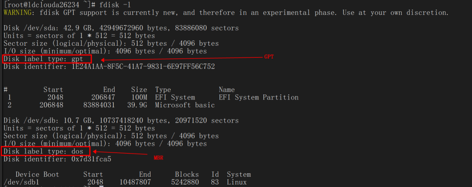Click the sda disk identifier GUID
This screenshot has height=187, width=472.
click(143, 66)
